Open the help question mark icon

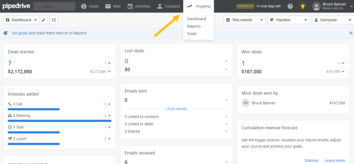[290, 6]
